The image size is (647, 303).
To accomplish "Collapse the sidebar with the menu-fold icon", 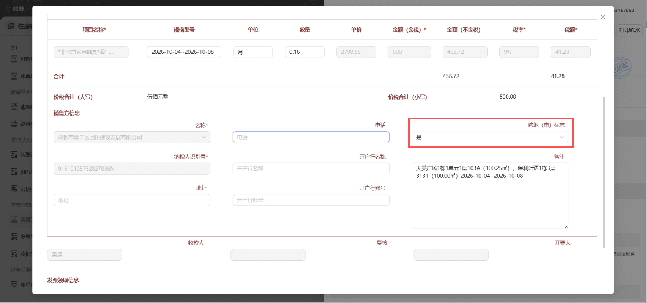I will click(14, 47).
